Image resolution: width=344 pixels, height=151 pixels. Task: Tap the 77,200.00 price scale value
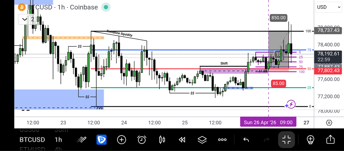tap(329, 96)
